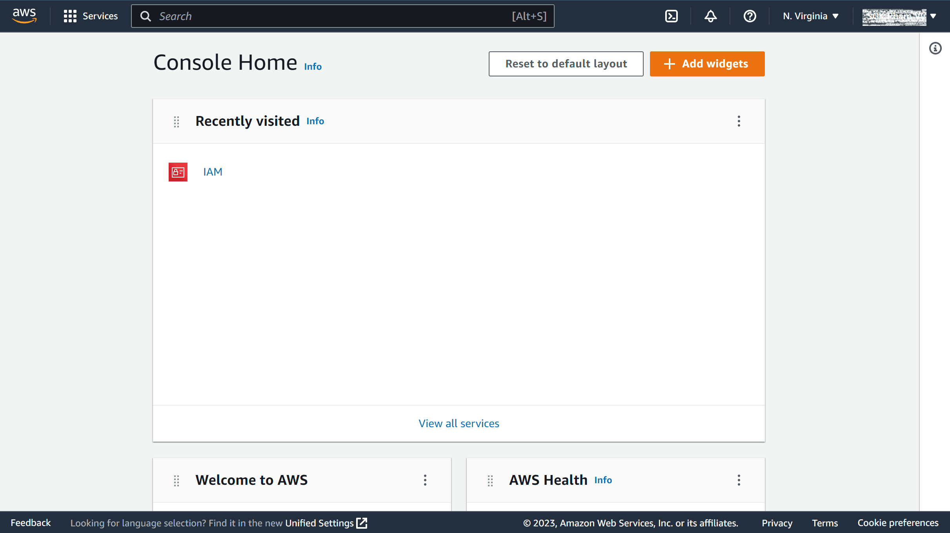950x533 pixels.
Task: Click the IAM service icon
Action: [x=178, y=172]
